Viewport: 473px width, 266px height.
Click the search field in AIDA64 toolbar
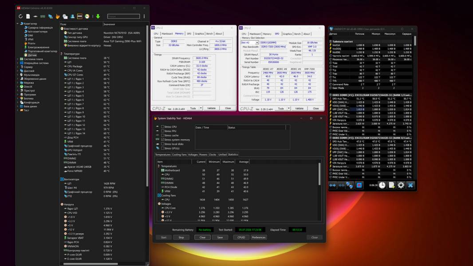coord(124,16)
